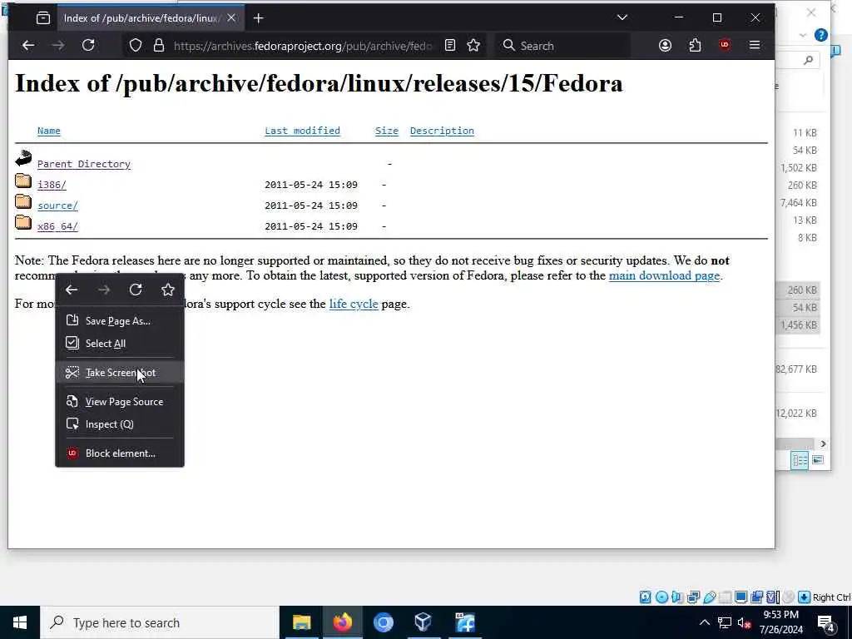Open the Parent Directory link
Screen dimensions: 852x639
pyautogui.click(x=84, y=164)
